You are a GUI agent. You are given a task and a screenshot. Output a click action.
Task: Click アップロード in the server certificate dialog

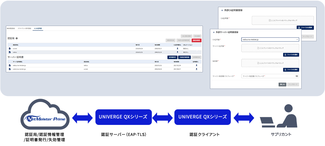293,84
